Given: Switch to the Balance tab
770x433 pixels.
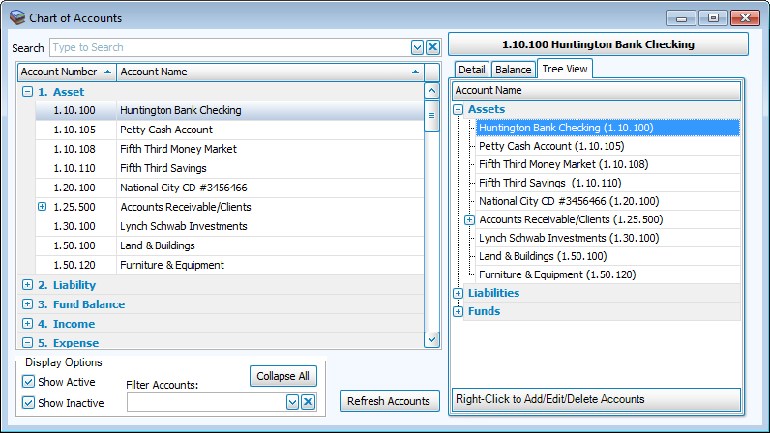Looking at the screenshot, I should [x=513, y=70].
